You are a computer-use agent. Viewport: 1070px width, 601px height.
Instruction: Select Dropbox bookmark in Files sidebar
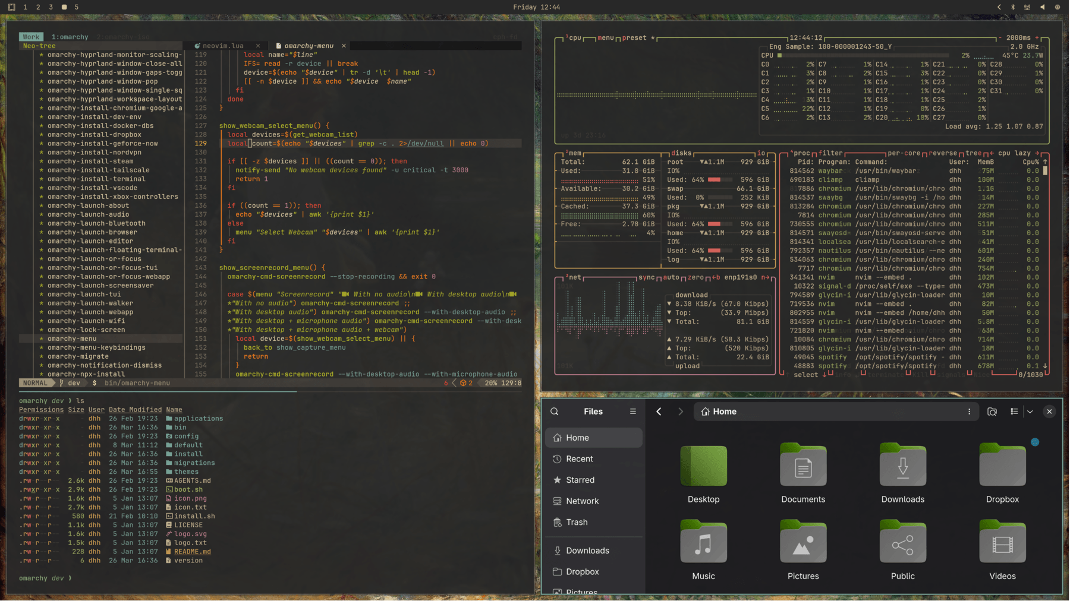pos(593,572)
